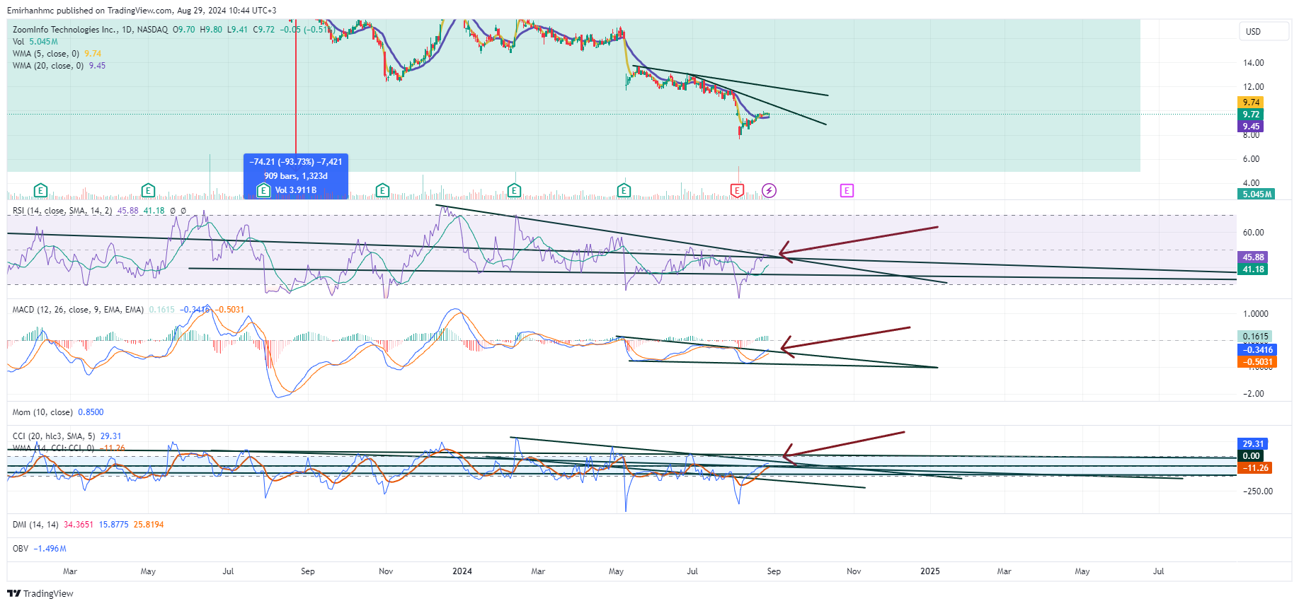Click the black 0.00 CCI axis label
1299x606 pixels.
click(1251, 456)
